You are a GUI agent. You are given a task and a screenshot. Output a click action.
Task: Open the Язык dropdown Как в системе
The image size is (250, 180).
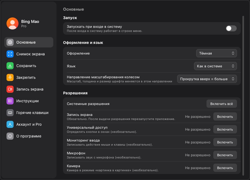pos(215,66)
